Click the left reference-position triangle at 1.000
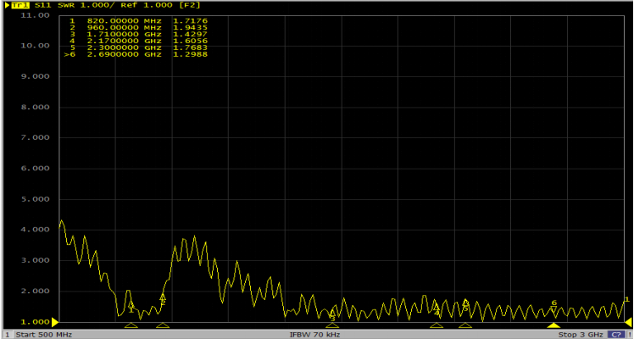 [54, 322]
